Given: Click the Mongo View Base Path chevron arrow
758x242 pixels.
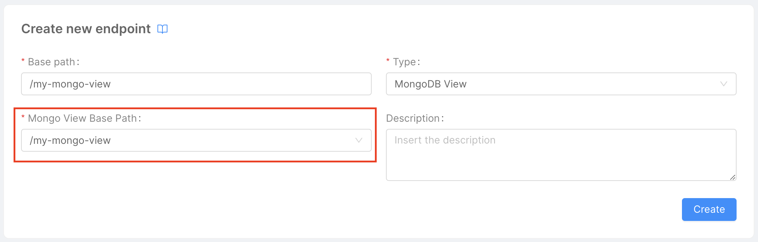Looking at the screenshot, I should [x=358, y=140].
